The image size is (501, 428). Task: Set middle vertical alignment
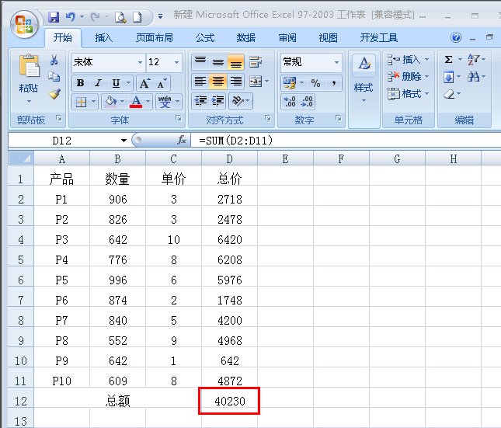pyautogui.click(x=218, y=61)
